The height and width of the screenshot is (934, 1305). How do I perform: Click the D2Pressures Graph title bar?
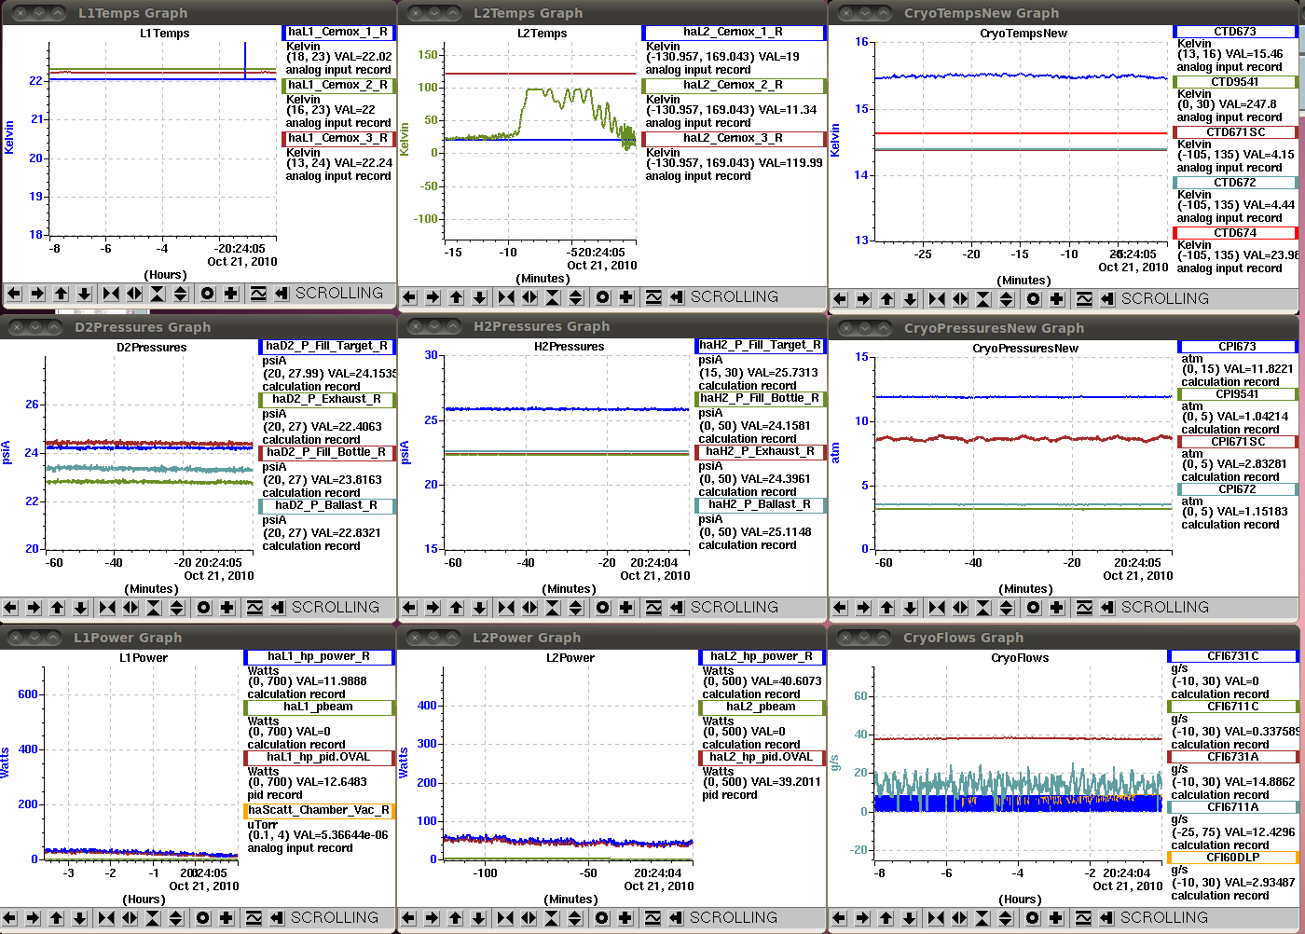tap(199, 327)
